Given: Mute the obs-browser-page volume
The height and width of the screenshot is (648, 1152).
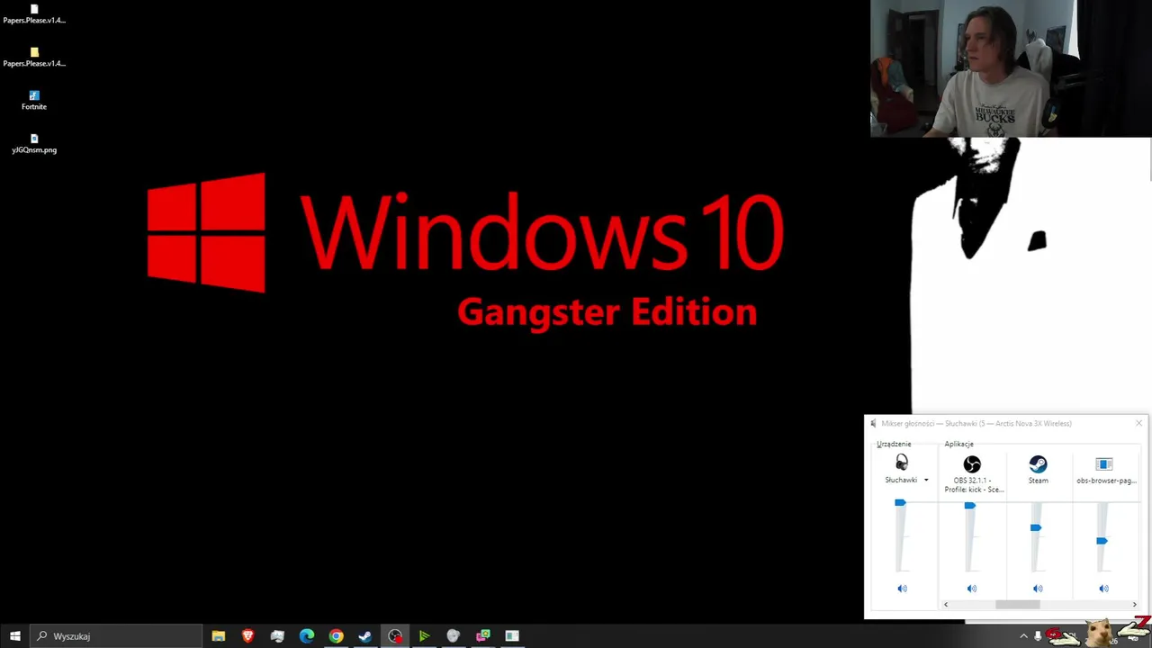Looking at the screenshot, I should tap(1103, 589).
